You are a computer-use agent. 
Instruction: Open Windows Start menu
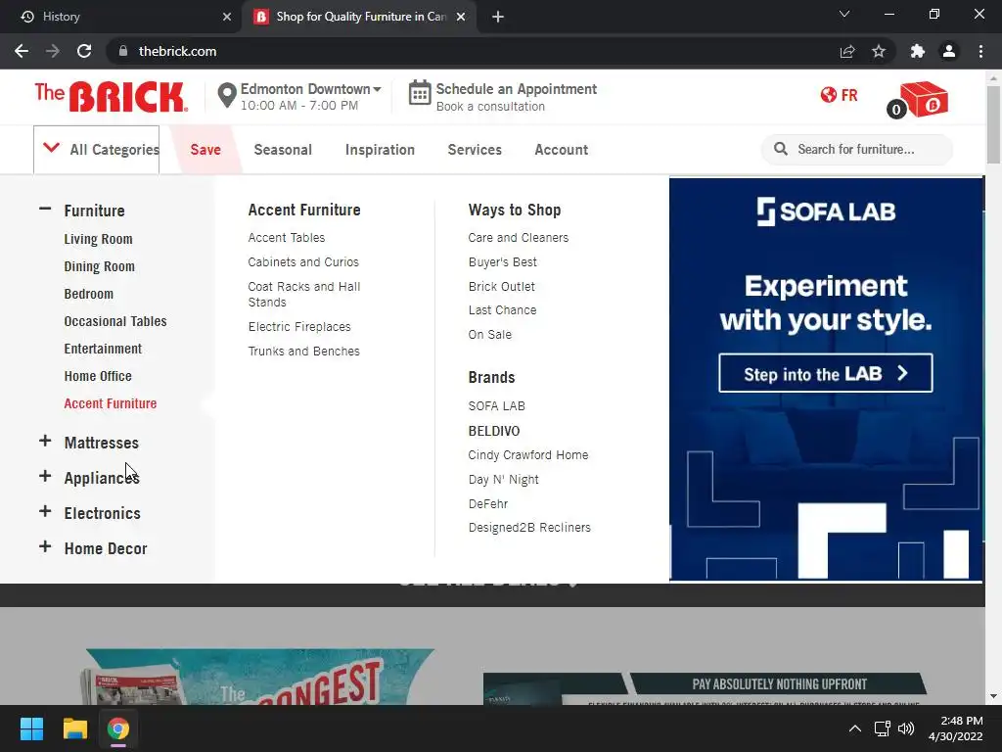coord(31,728)
